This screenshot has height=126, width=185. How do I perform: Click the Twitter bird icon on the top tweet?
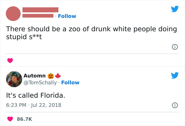tap(174, 9)
